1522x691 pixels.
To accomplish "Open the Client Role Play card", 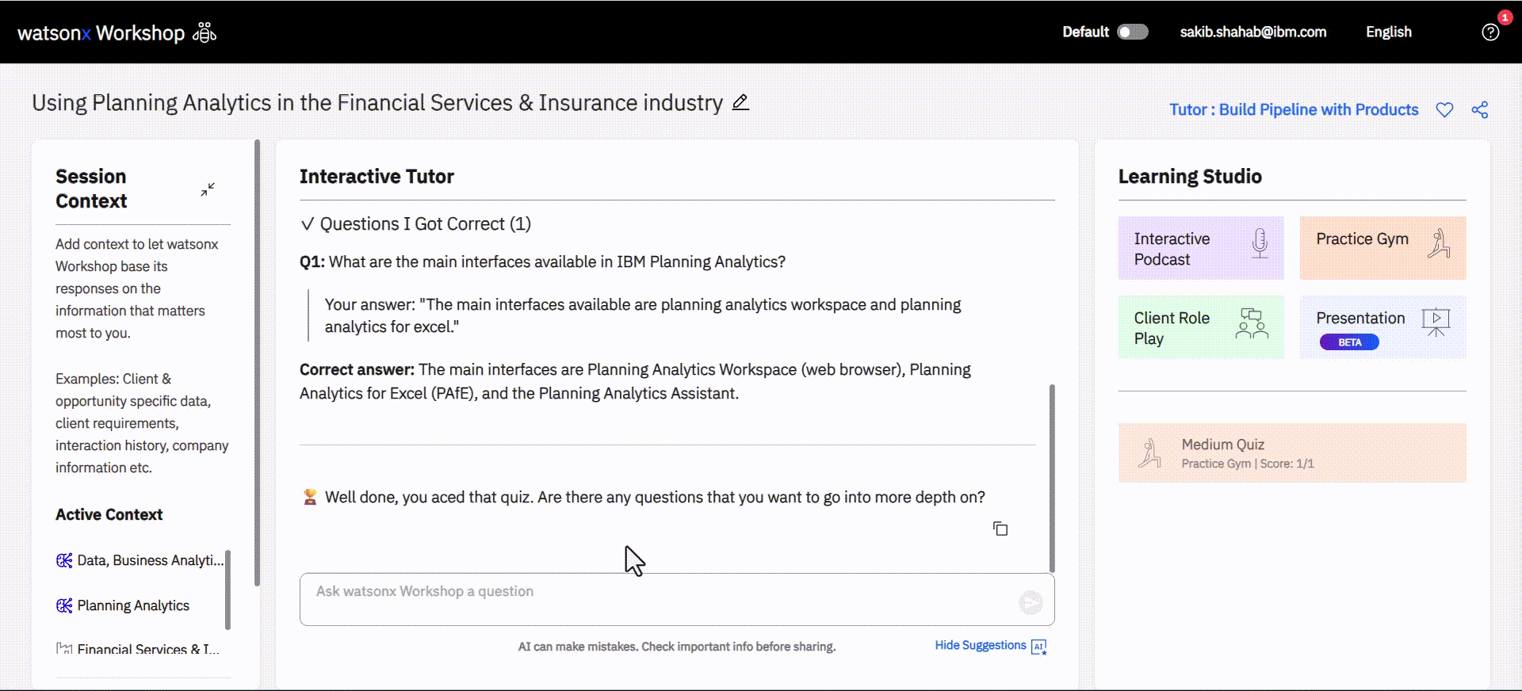I will 1201,327.
